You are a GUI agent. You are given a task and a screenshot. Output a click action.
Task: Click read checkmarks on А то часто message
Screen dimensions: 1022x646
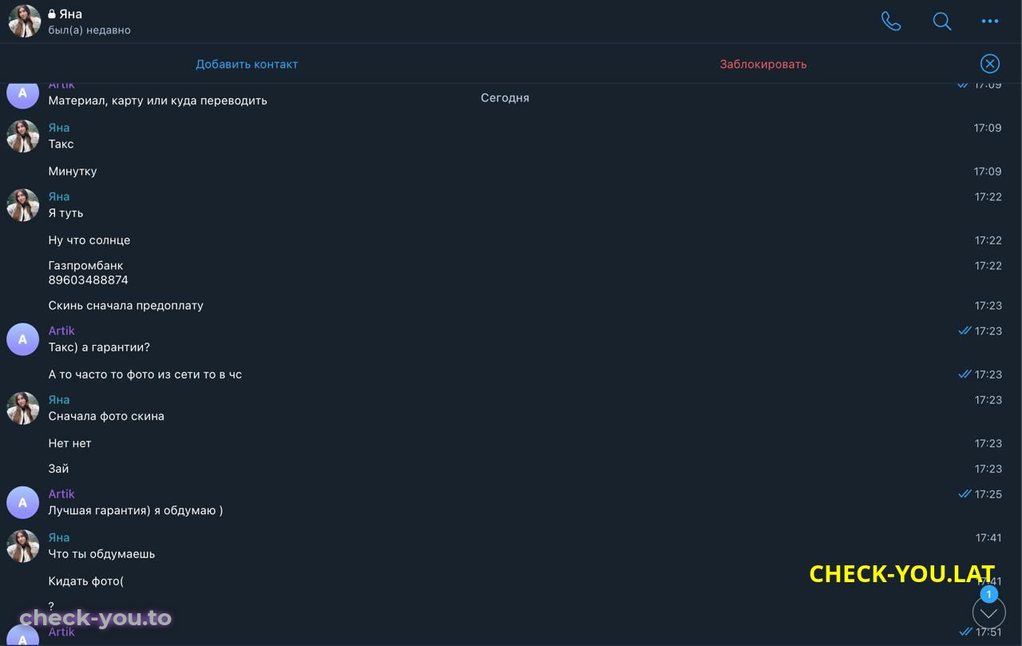(965, 375)
